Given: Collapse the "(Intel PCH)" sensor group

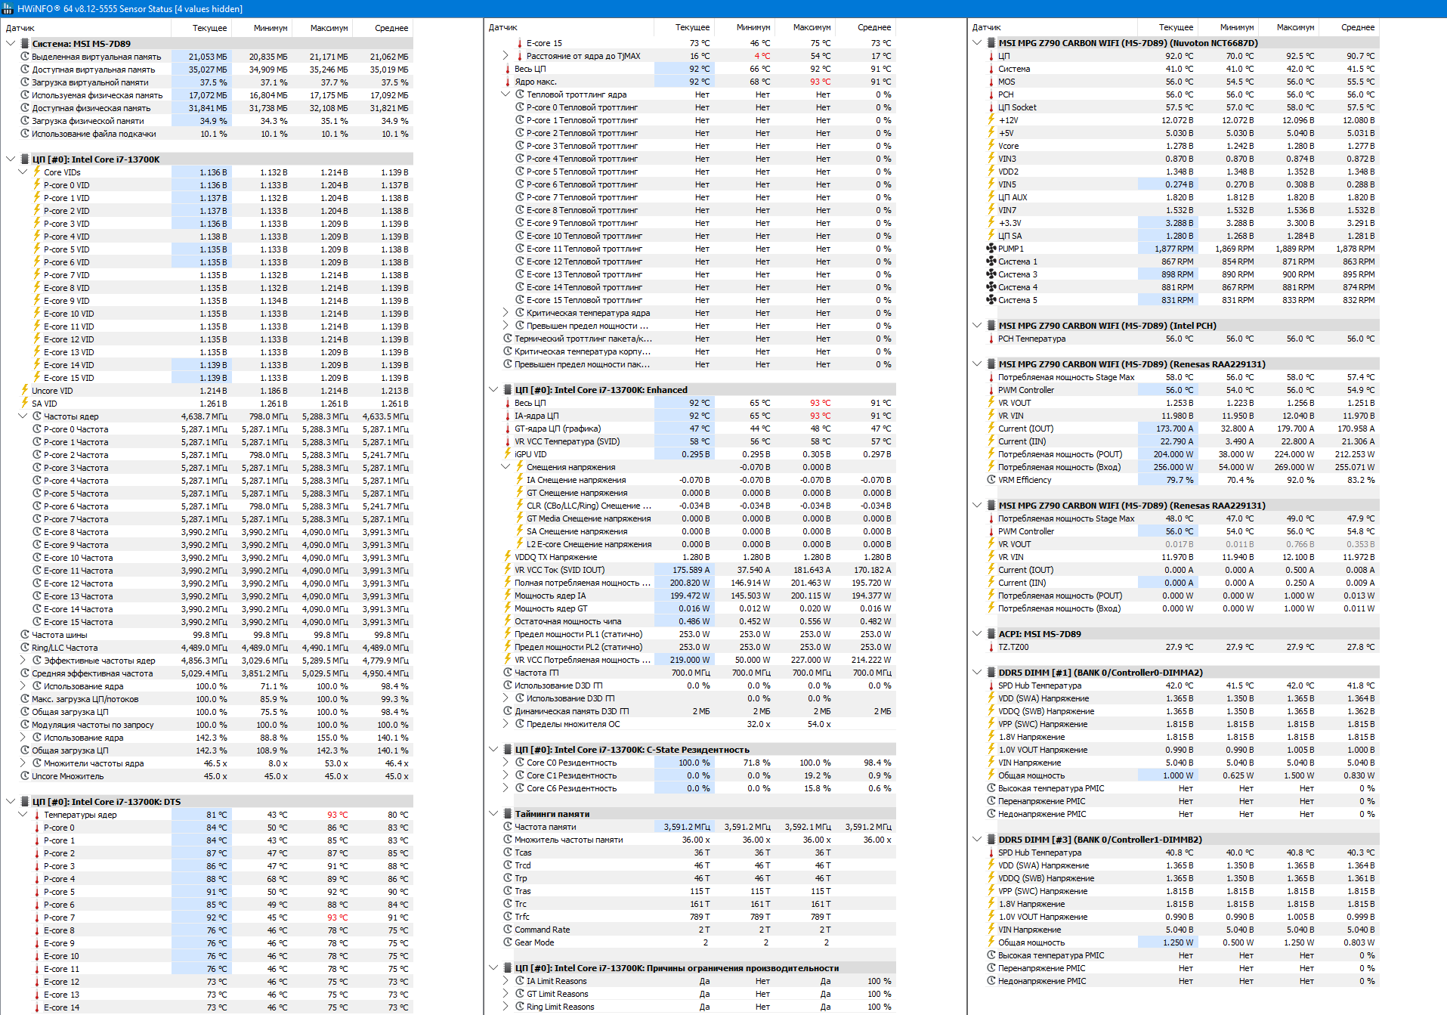Looking at the screenshot, I should coord(977,326).
